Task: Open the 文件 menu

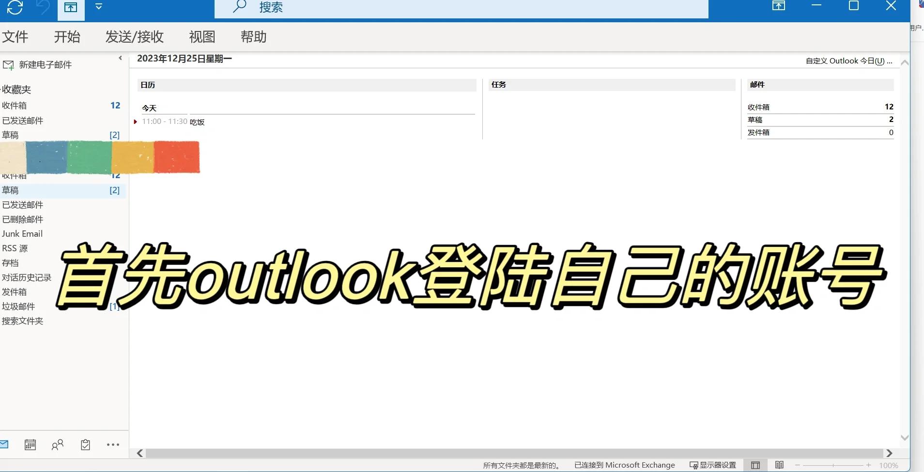Action: 15,37
